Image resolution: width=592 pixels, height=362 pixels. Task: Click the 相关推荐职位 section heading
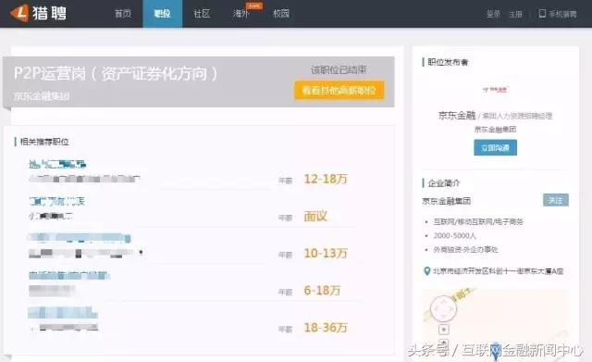tap(44, 142)
